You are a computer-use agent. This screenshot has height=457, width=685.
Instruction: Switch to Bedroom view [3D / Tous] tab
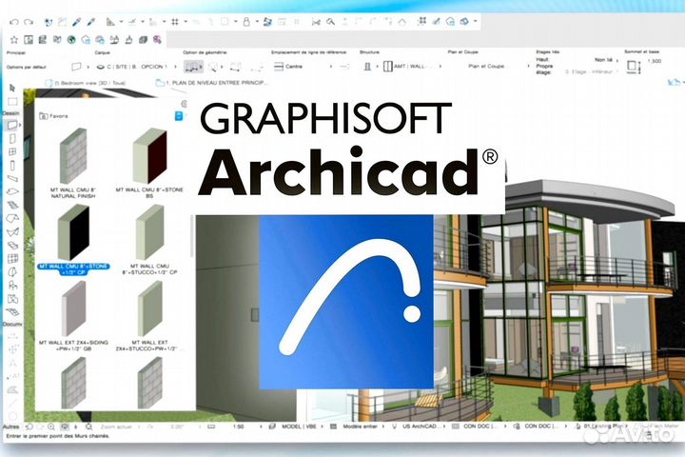click(86, 83)
